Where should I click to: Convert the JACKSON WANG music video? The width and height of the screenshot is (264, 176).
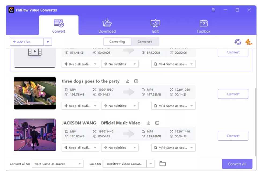pos(233,136)
